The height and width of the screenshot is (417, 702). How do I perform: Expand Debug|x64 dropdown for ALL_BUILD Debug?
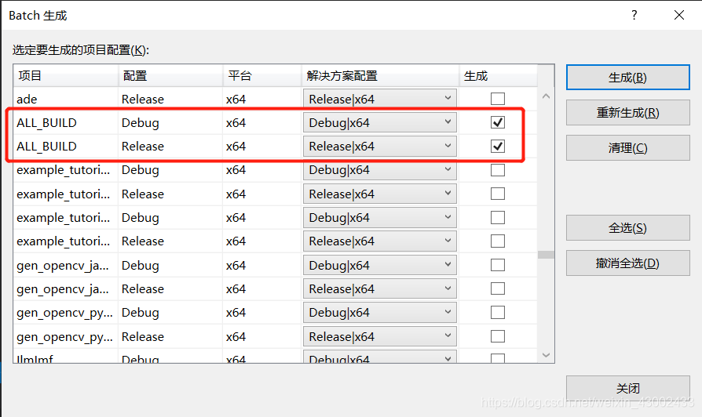click(379, 122)
